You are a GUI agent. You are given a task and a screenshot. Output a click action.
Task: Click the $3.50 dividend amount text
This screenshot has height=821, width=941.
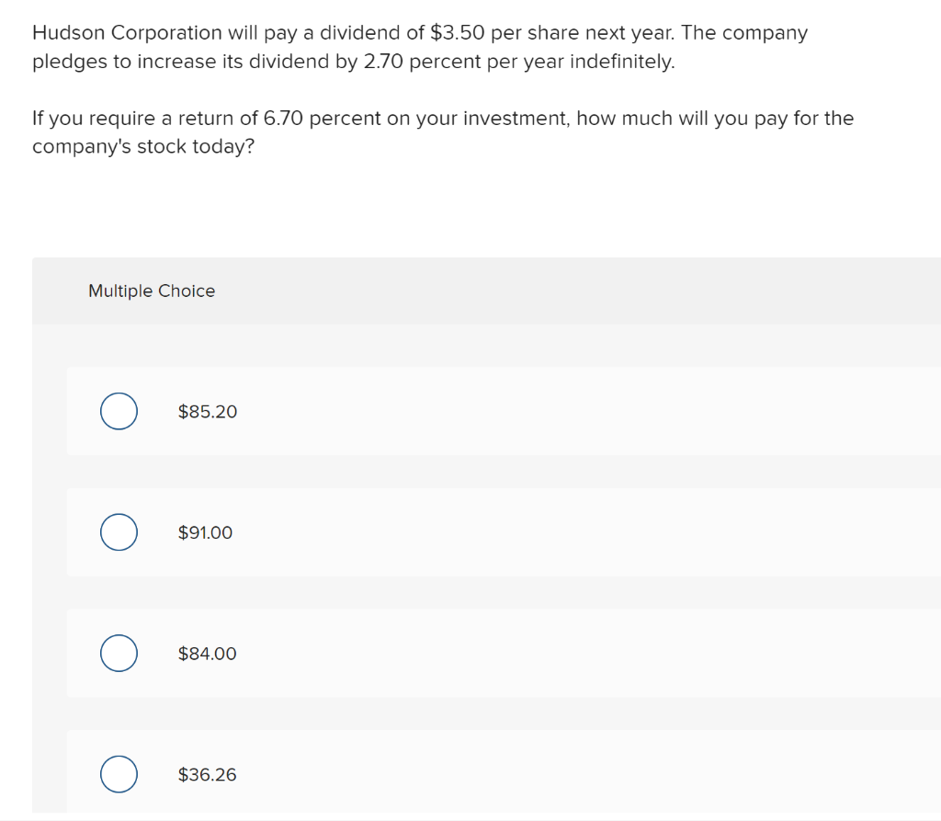coord(458,32)
